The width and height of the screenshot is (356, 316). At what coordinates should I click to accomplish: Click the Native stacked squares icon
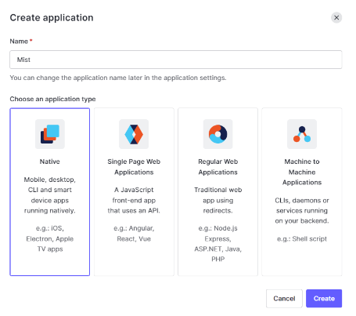[x=50, y=134]
